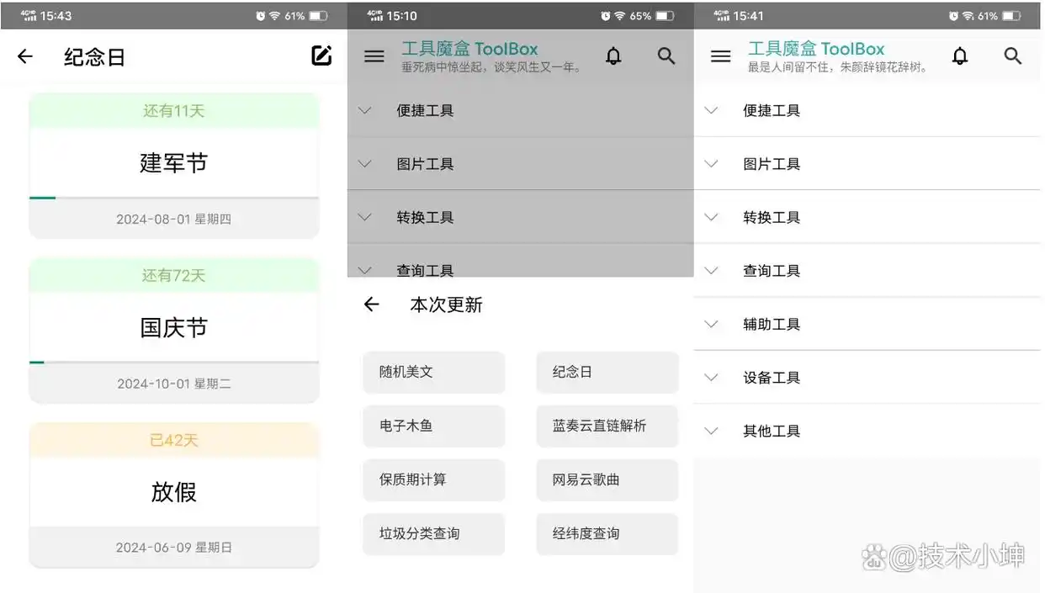Image resolution: width=1045 pixels, height=593 pixels.
Task: Tap the bell icon on the right ToolBox screen
Action: pyautogui.click(x=960, y=56)
